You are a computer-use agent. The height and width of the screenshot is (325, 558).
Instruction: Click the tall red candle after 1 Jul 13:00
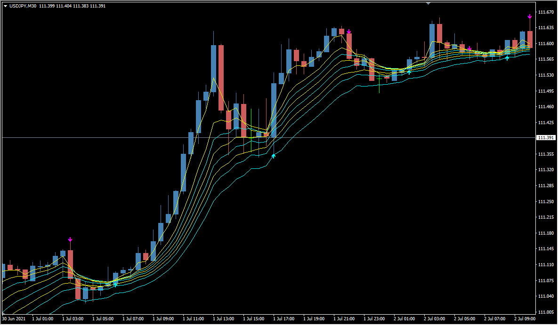pyautogui.click(x=221, y=78)
